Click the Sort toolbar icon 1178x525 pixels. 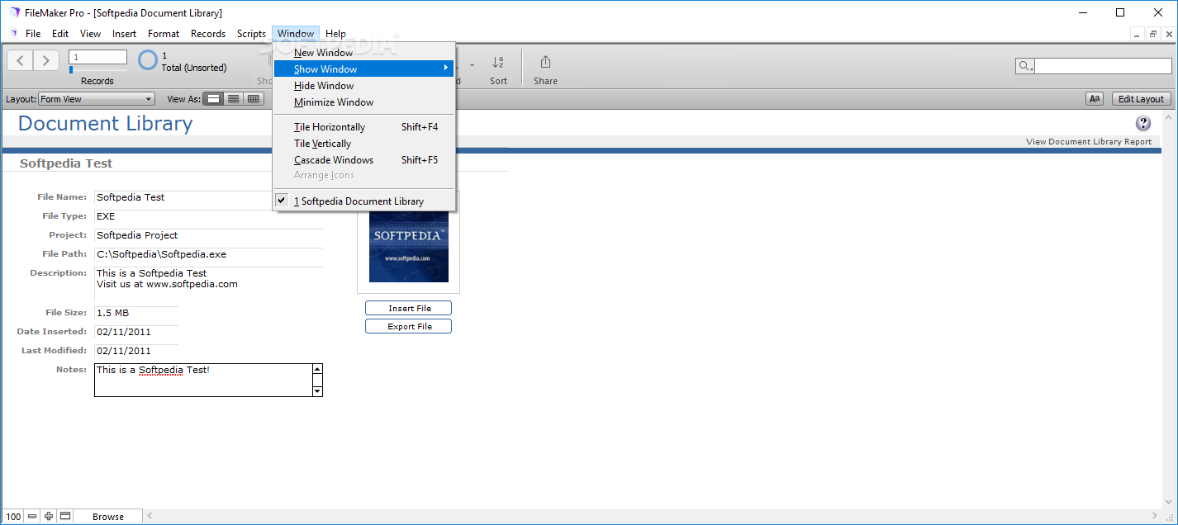coord(498,63)
